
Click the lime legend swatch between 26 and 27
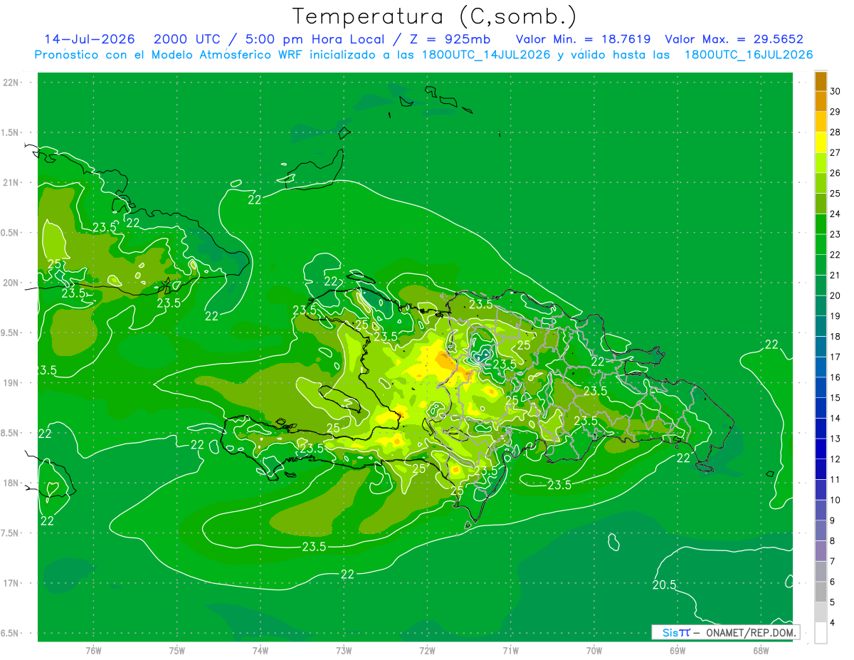click(x=821, y=163)
